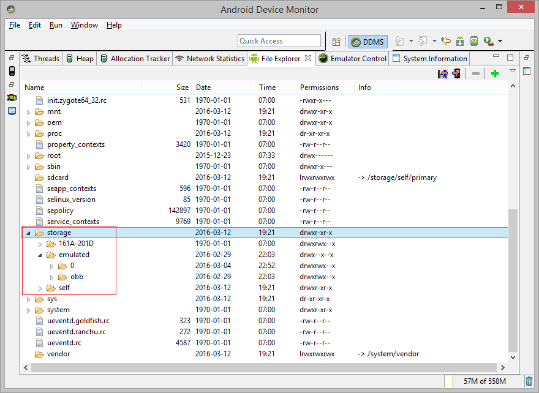Screen dimensions: 539x393
Task: Open the Run menu
Action: click(x=56, y=25)
